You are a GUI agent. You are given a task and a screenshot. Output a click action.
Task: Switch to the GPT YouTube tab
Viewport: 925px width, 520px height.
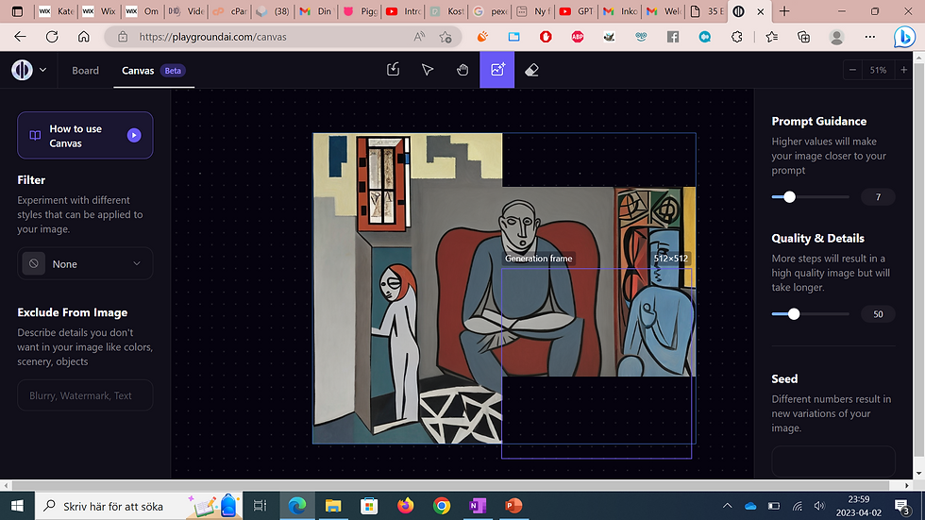coord(577,11)
